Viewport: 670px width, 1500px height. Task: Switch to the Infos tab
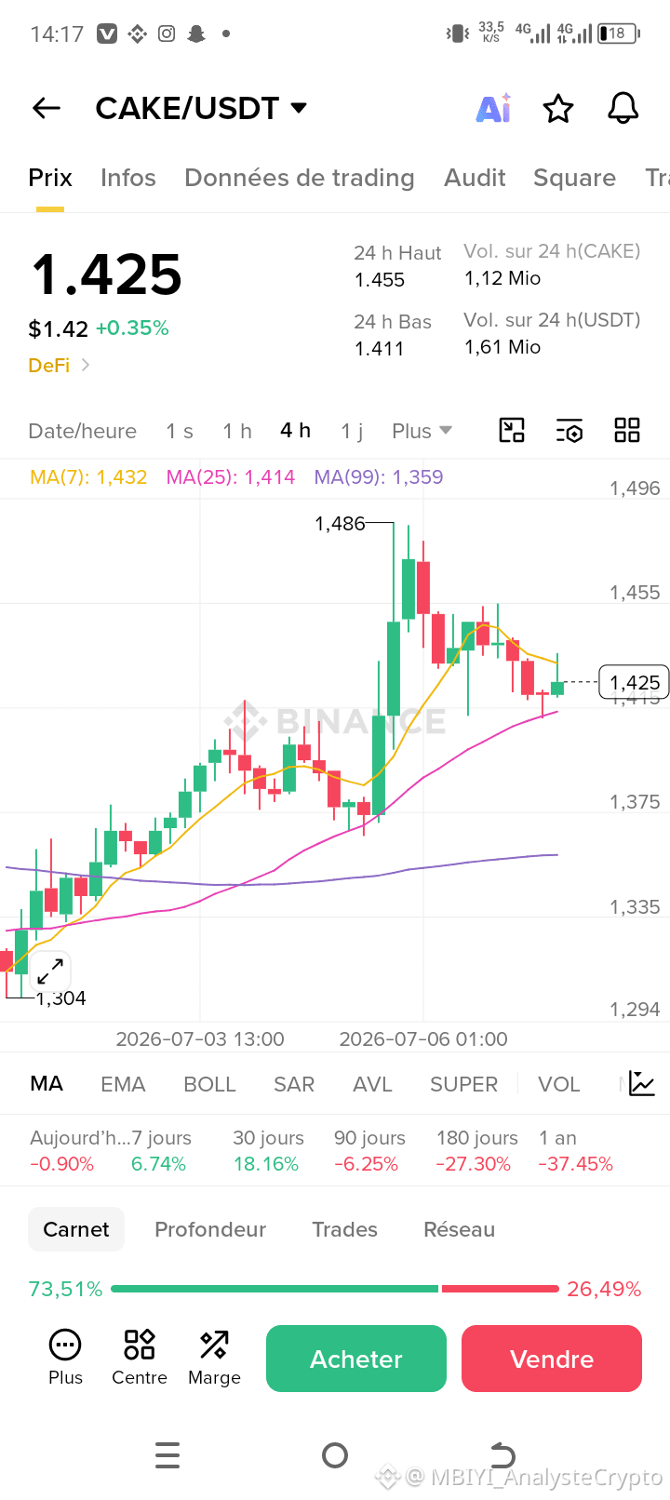(x=128, y=178)
